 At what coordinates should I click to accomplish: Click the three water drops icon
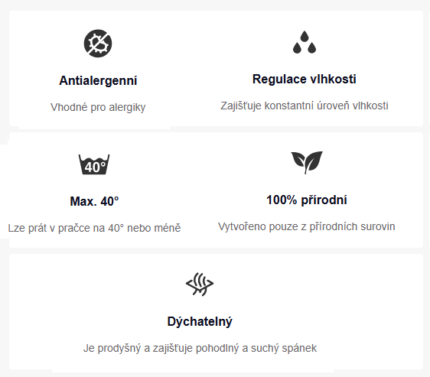305,42
